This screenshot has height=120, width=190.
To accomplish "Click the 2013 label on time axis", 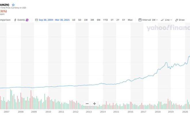I will (x=89, y=112).
